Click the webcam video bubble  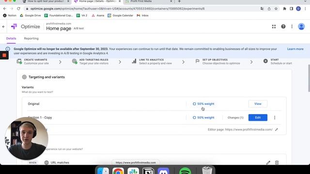click(x=27, y=138)
